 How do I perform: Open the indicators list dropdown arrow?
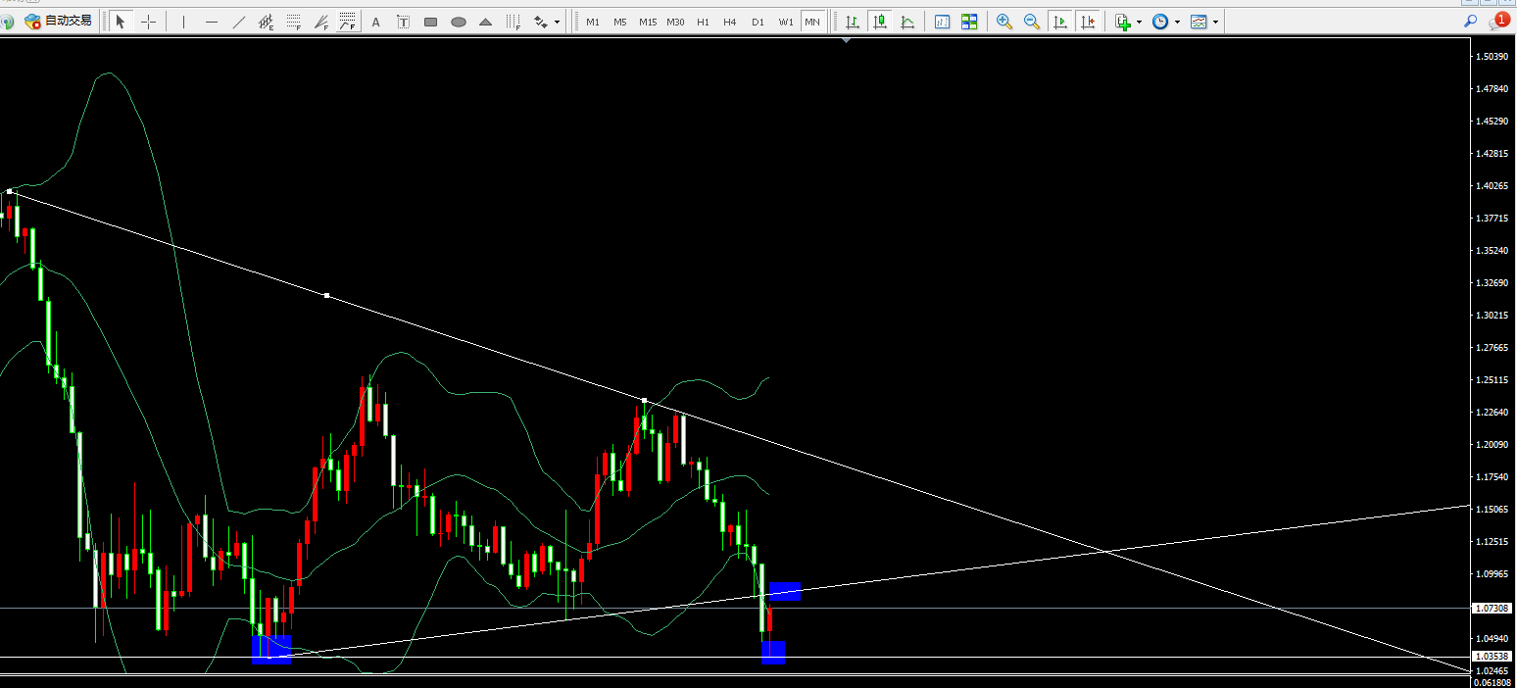pos(1139,22)
